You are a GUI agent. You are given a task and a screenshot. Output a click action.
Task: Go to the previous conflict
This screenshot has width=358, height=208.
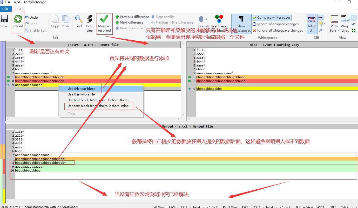(130, 28)
